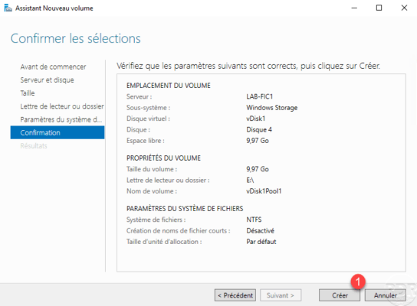Select the Confirmation step

57,132
